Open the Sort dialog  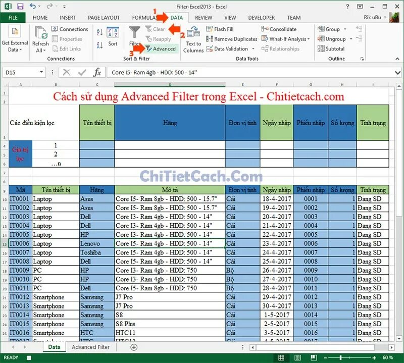point(113,36)
